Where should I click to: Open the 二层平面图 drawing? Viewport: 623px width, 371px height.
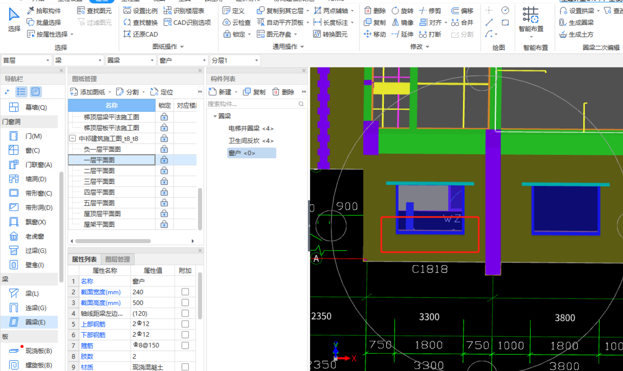point(99,171)
